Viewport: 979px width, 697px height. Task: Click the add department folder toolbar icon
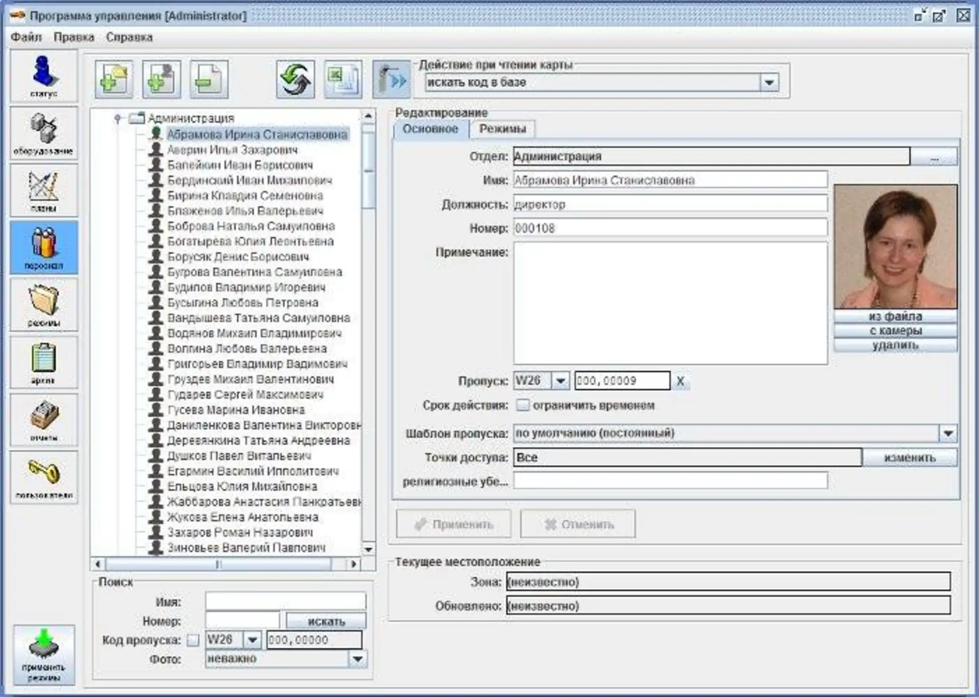114,79
